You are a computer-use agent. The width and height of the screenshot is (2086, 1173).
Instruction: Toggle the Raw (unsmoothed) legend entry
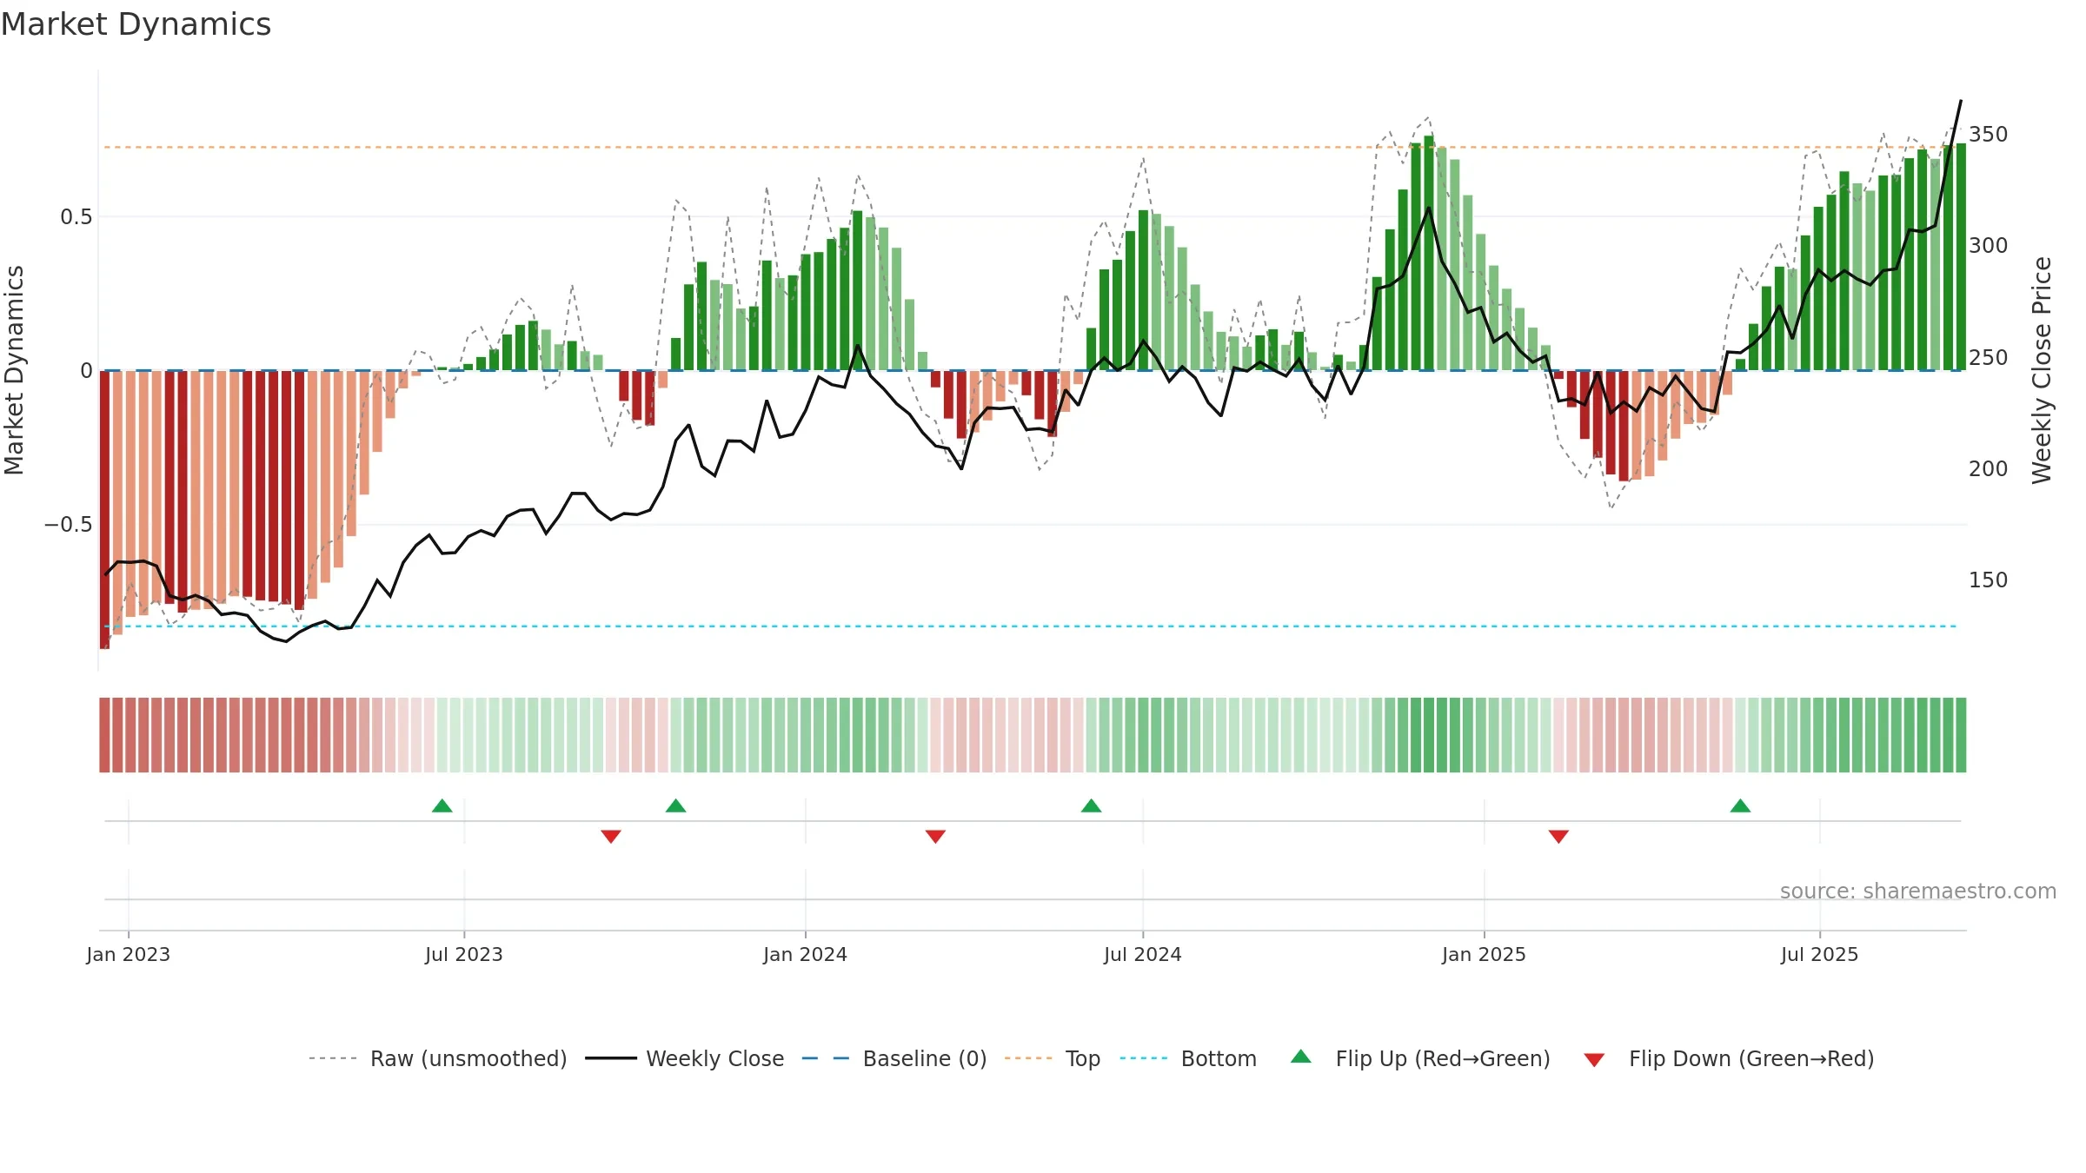pos(437,1058)
